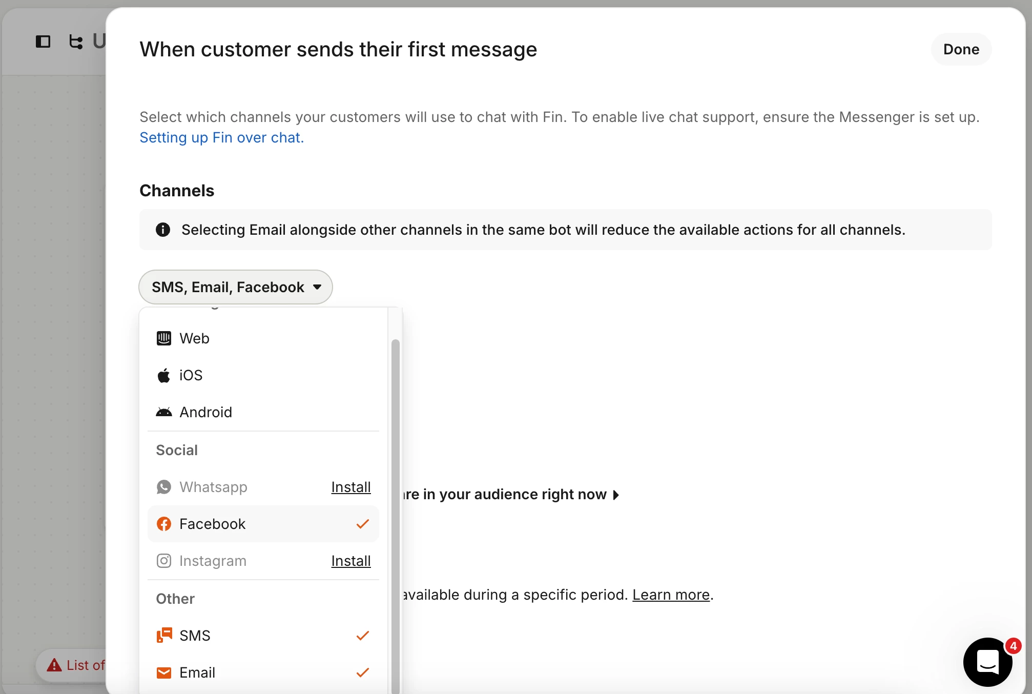Deselect the Facebook channel option
The image size is (1032, 694).
[263, 524]
